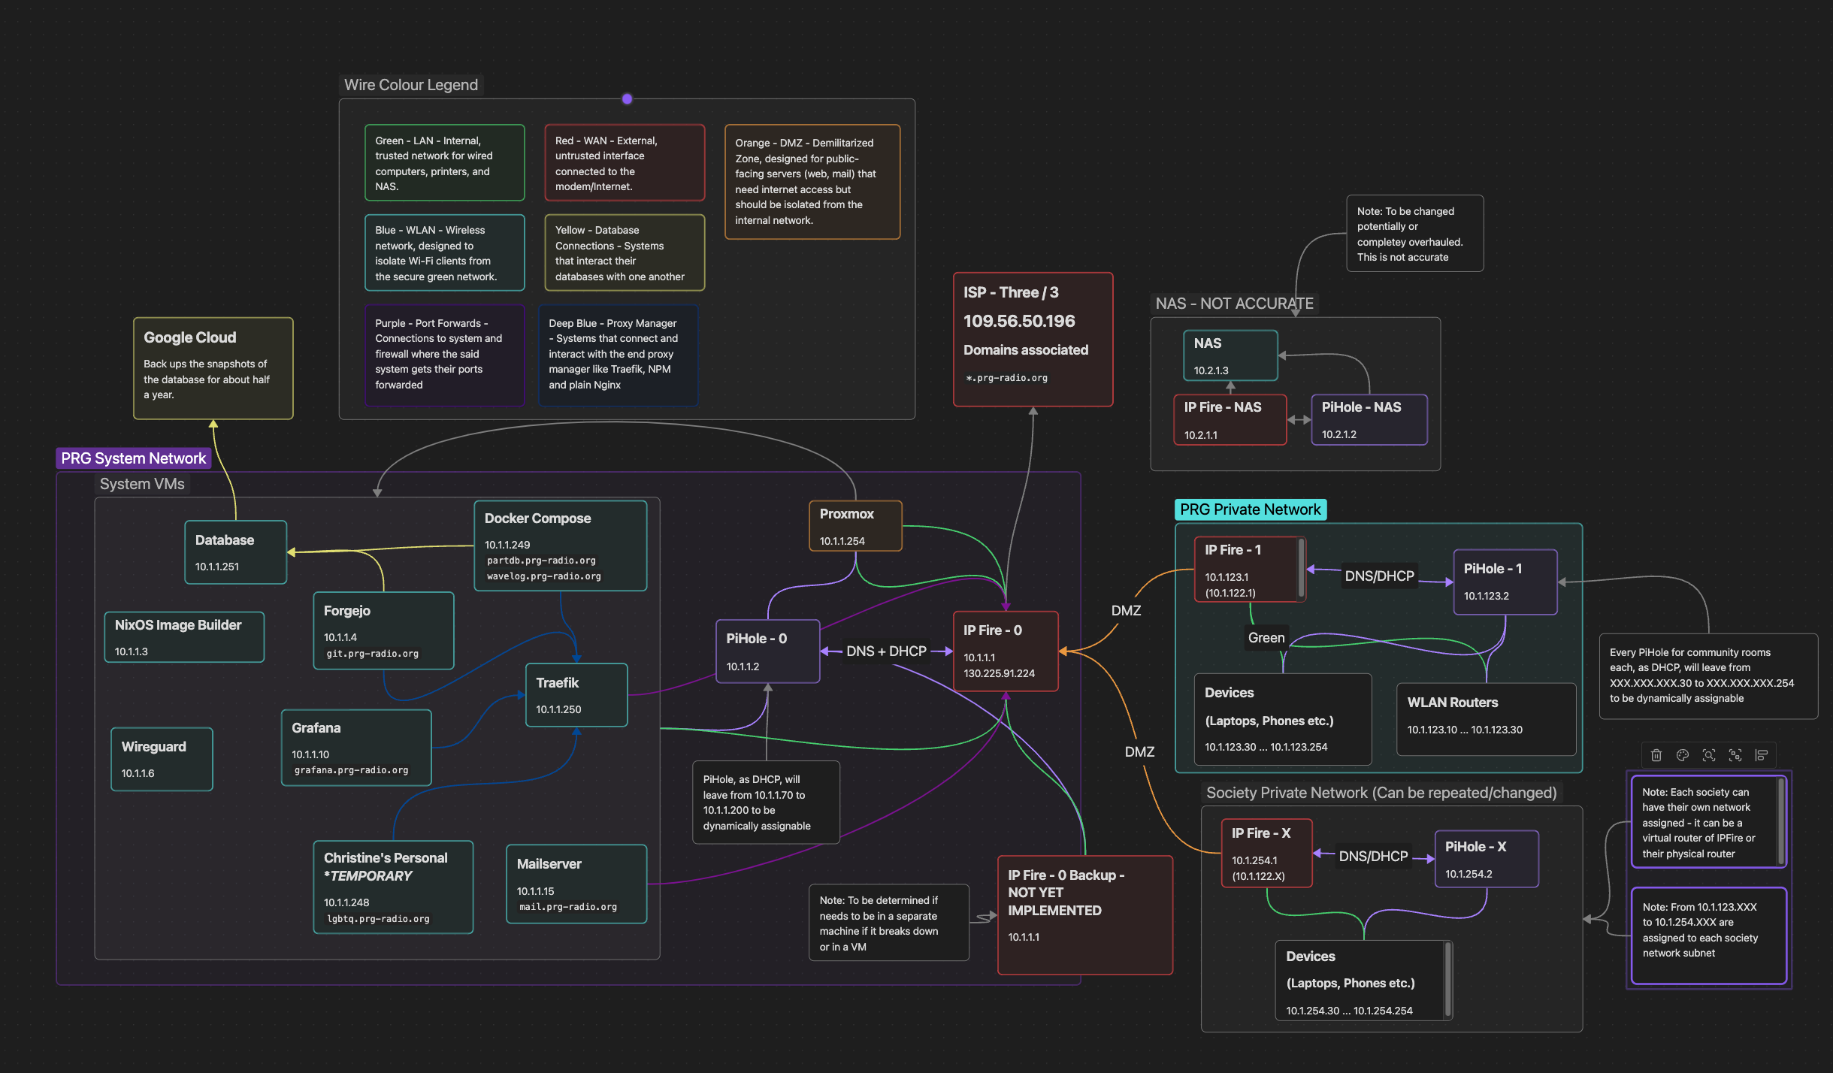
Task: Open the set color palette icon
Action: pos(1683,755)
